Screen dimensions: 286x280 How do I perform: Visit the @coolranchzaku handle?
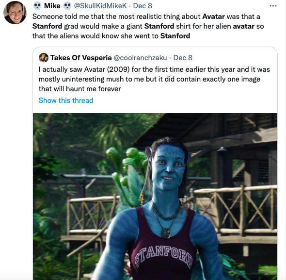click(140, 58)
